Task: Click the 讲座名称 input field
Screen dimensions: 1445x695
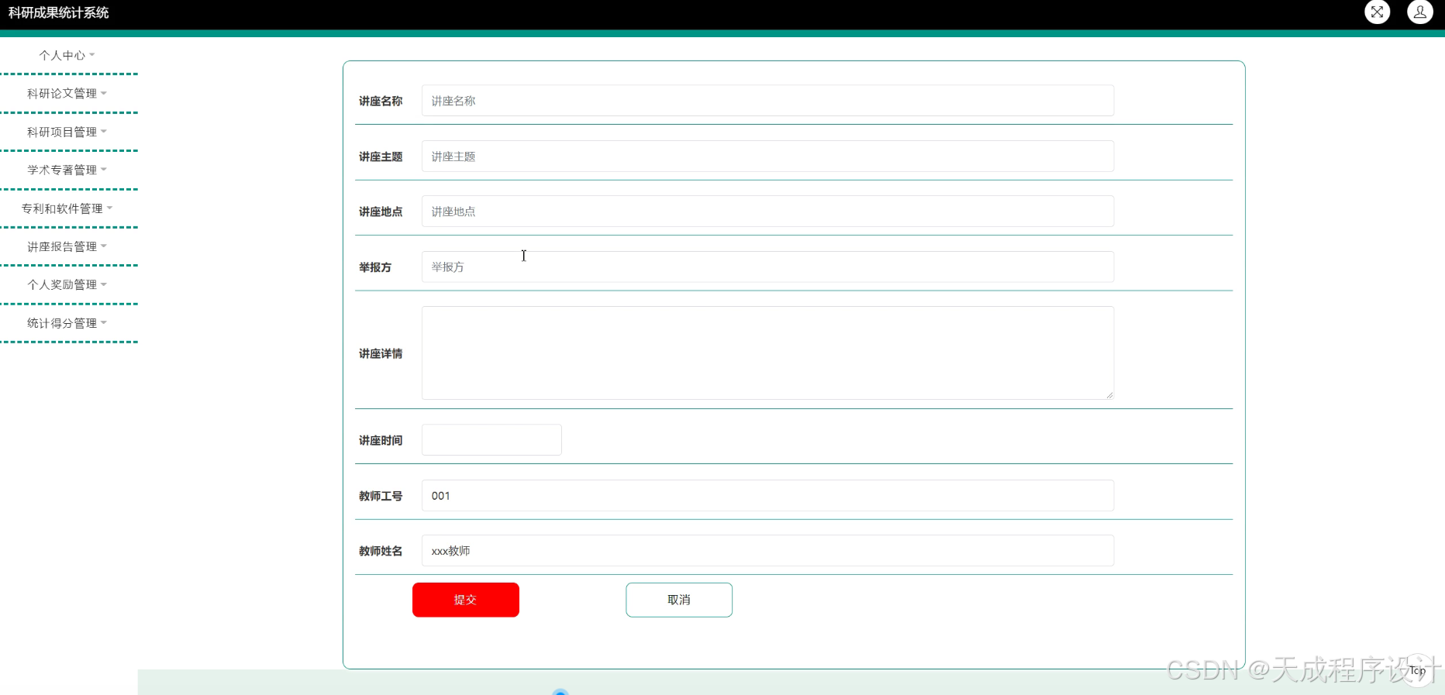Action: (x=767, y=101)
